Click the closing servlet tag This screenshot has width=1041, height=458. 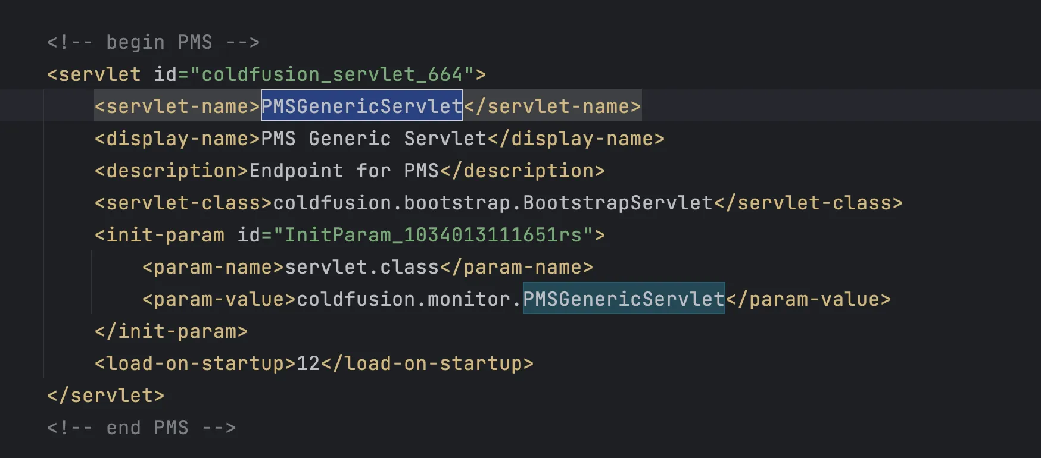tap(105, 396)
